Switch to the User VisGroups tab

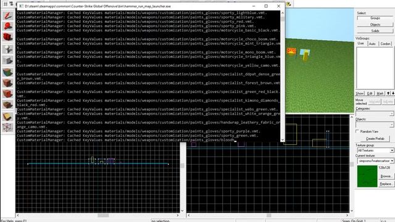tap(360, 44)
